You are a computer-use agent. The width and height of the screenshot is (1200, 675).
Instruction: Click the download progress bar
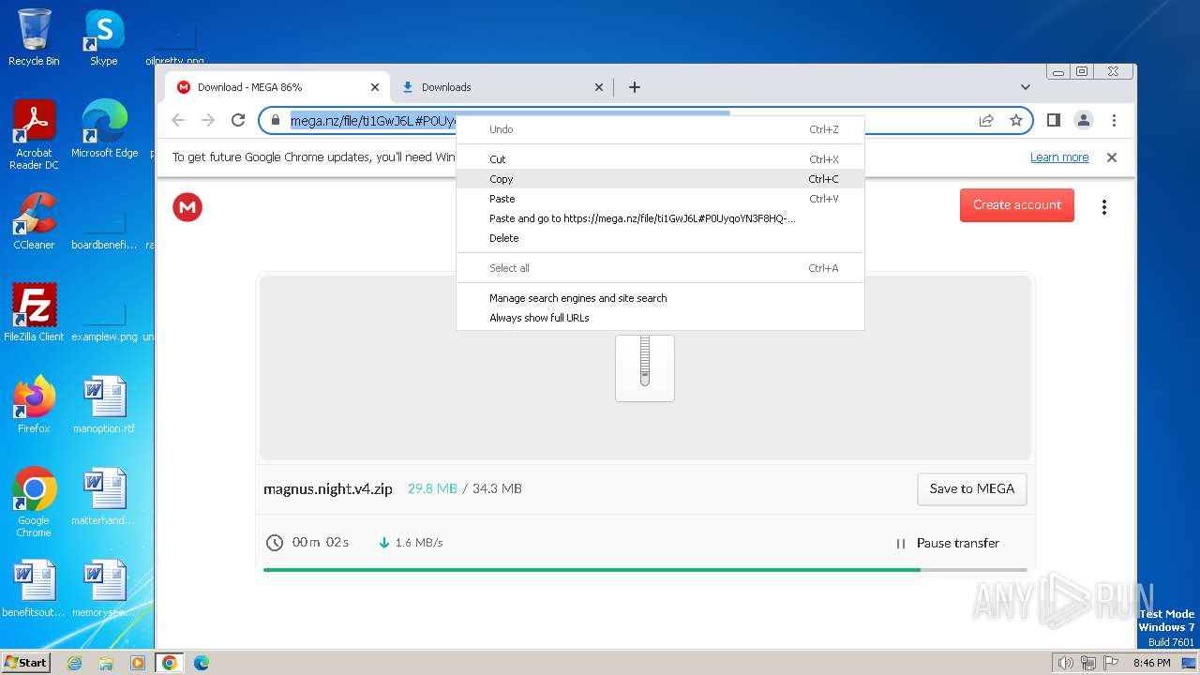click(x=645, y=569)
